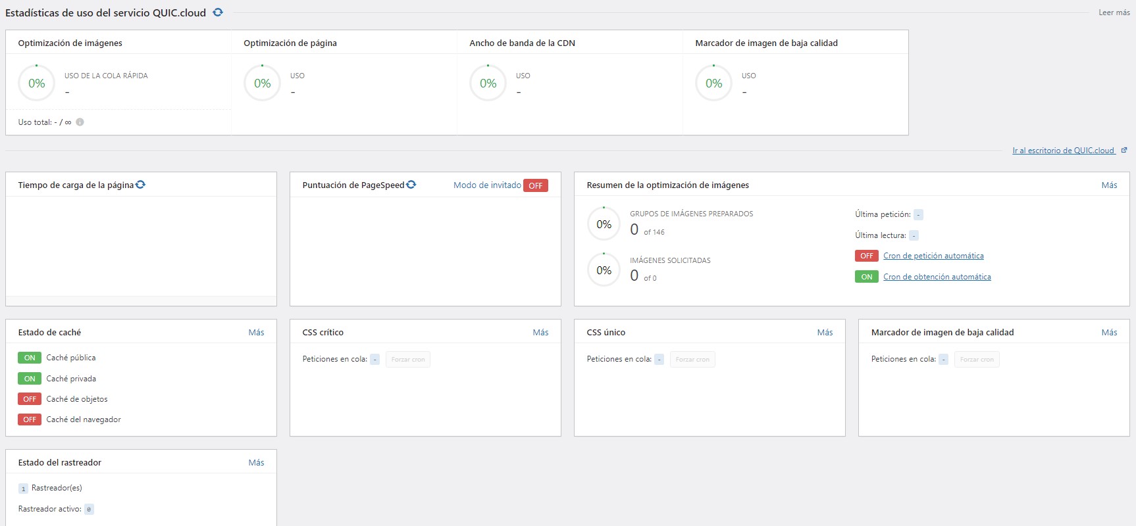
Task: Open Más in CSS crítico panel
Action: tap(540, 333)
